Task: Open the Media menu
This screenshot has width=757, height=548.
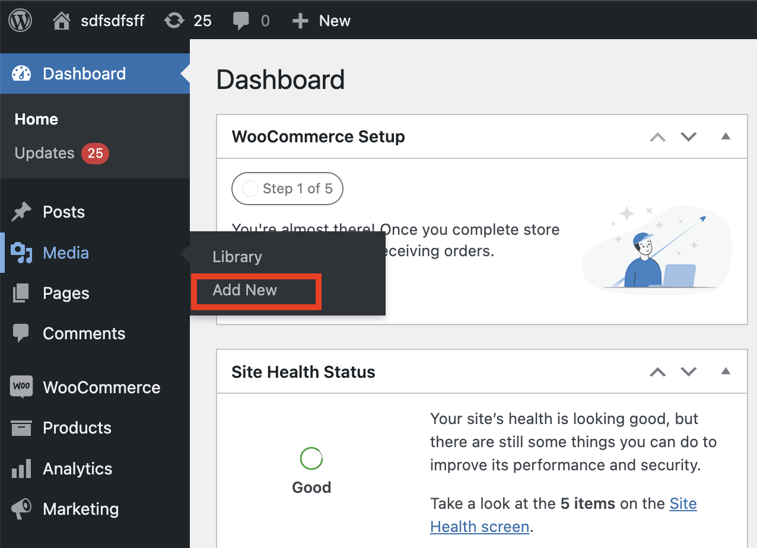Action: tap(95, 253)
